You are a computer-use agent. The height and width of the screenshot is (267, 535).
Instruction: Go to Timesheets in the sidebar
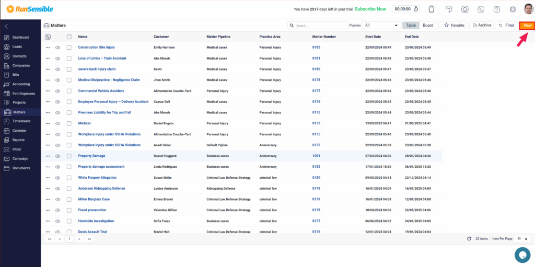[x=21, y=121]
